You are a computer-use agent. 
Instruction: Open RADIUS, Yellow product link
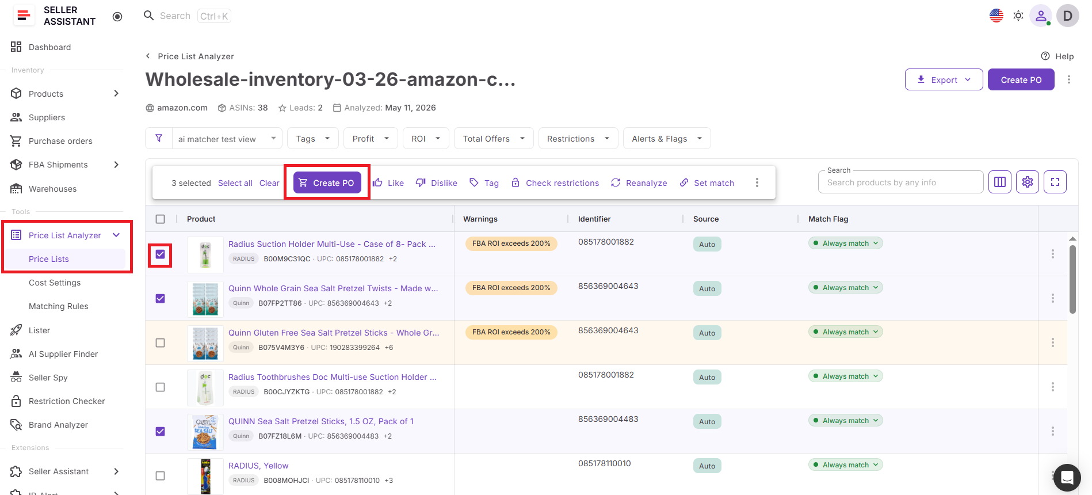tap(258, 465)
